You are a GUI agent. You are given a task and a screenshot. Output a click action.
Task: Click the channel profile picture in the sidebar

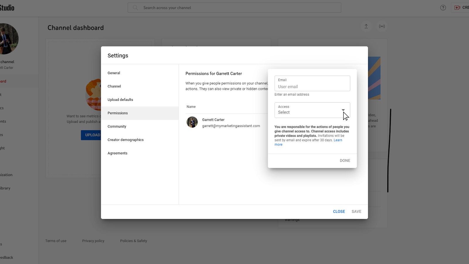tap(9, 38)
